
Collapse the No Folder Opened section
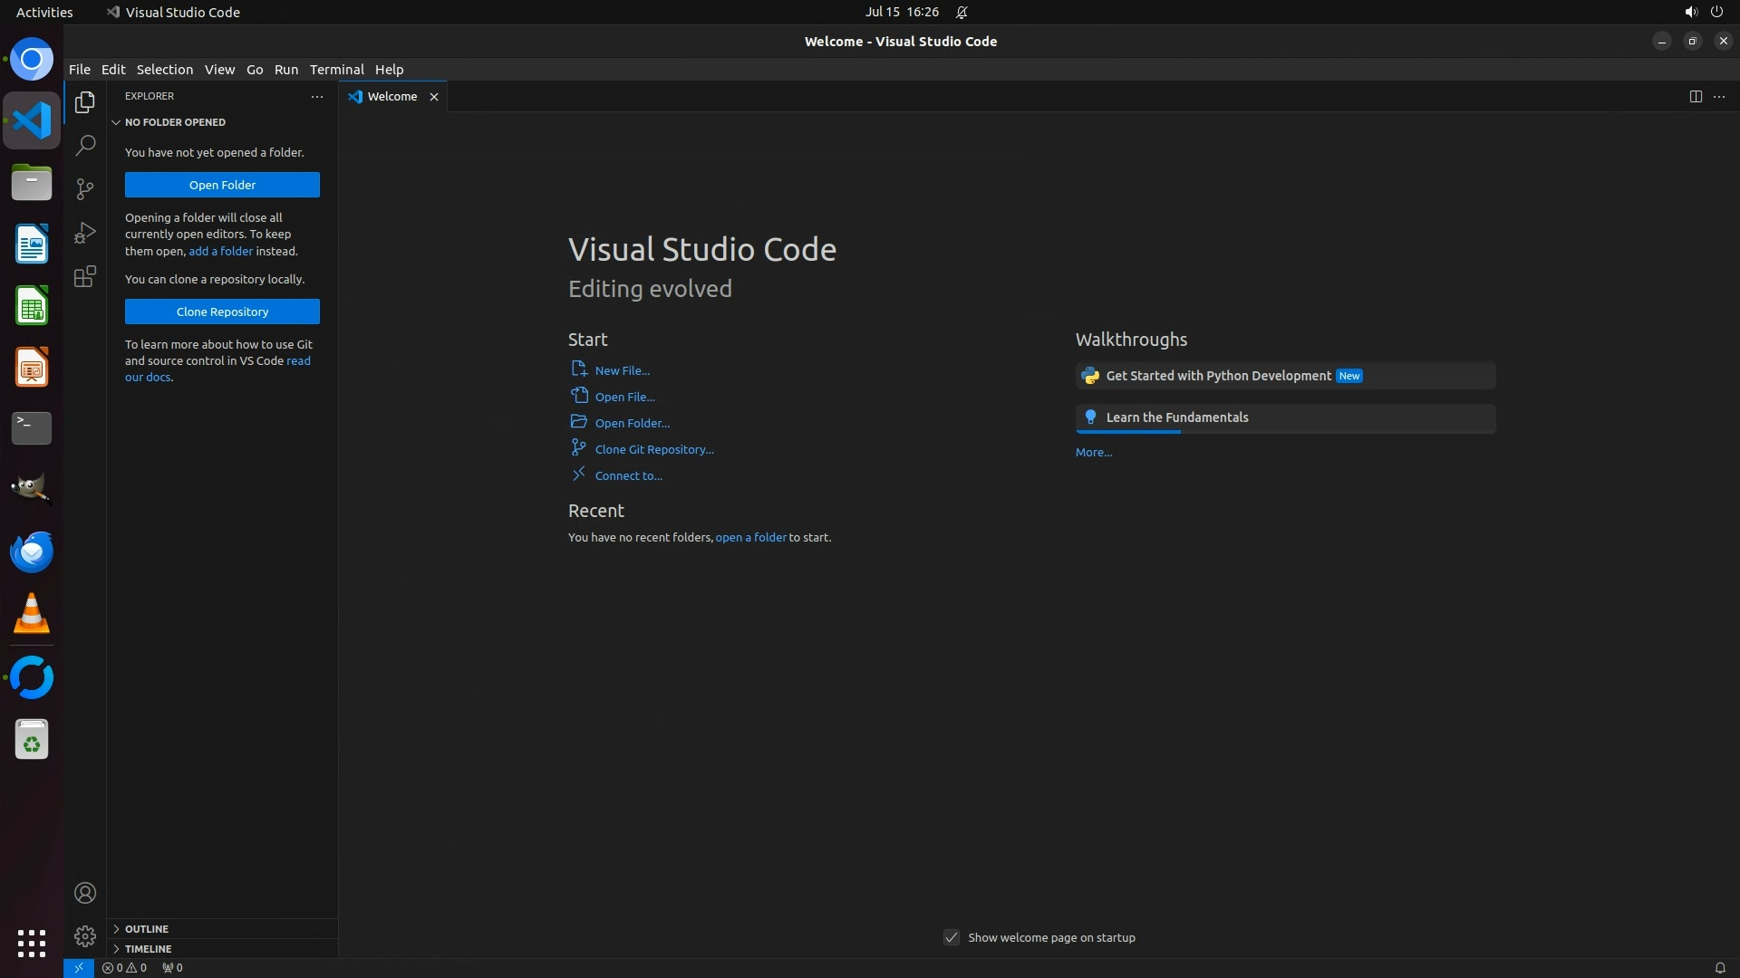tap(175, 122)
